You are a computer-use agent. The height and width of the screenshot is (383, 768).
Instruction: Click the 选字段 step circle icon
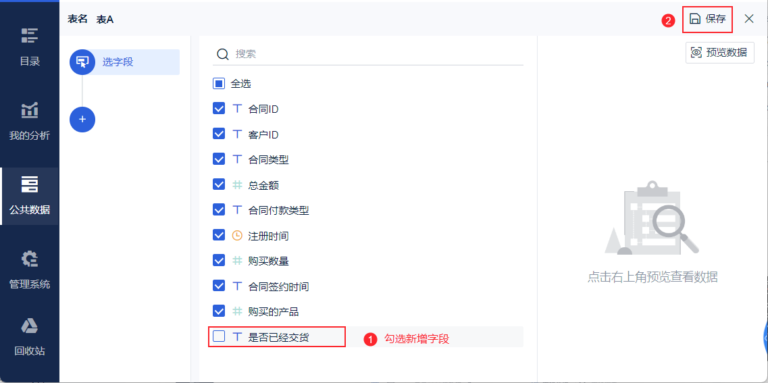point(82,62)
